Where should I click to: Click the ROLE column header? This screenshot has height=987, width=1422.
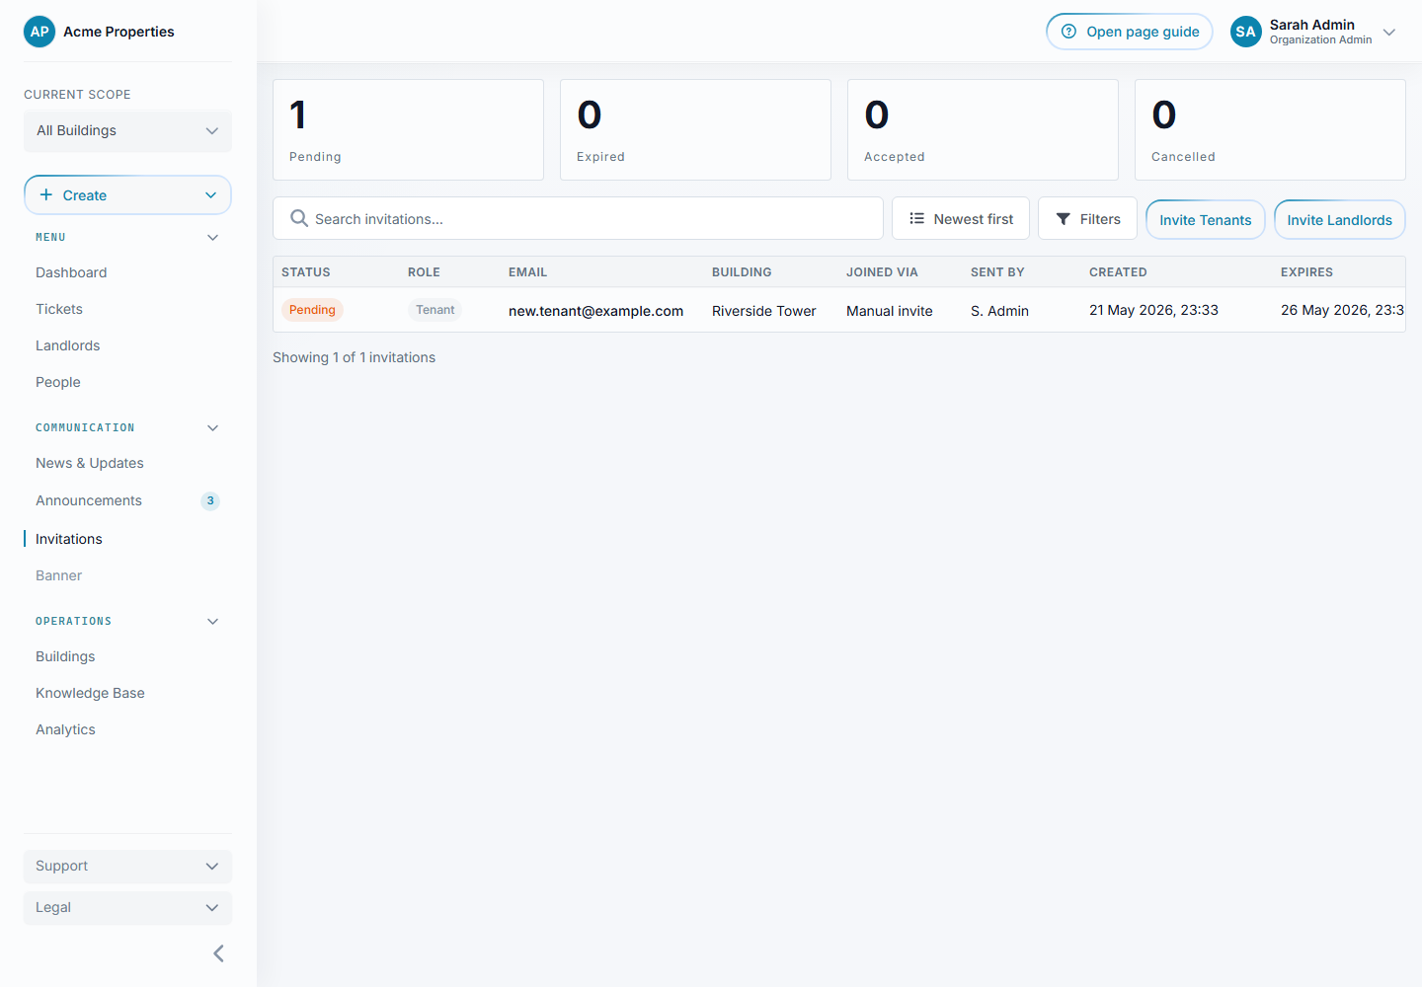(x=424, y=272)
